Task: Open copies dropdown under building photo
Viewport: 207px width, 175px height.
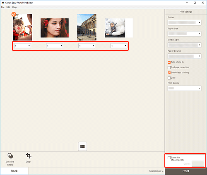Action: coord(87,46)
